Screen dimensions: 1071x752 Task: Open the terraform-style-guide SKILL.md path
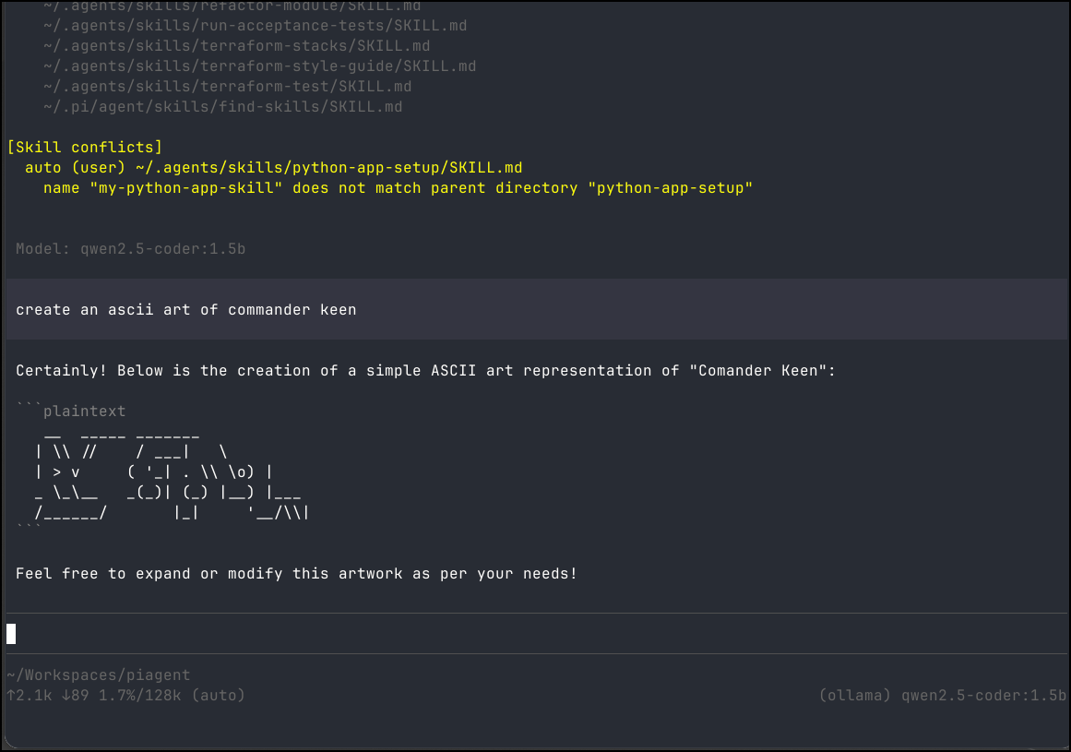click(x=259, y=66)
